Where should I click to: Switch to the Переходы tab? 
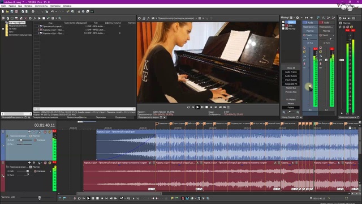coord(101,117)
